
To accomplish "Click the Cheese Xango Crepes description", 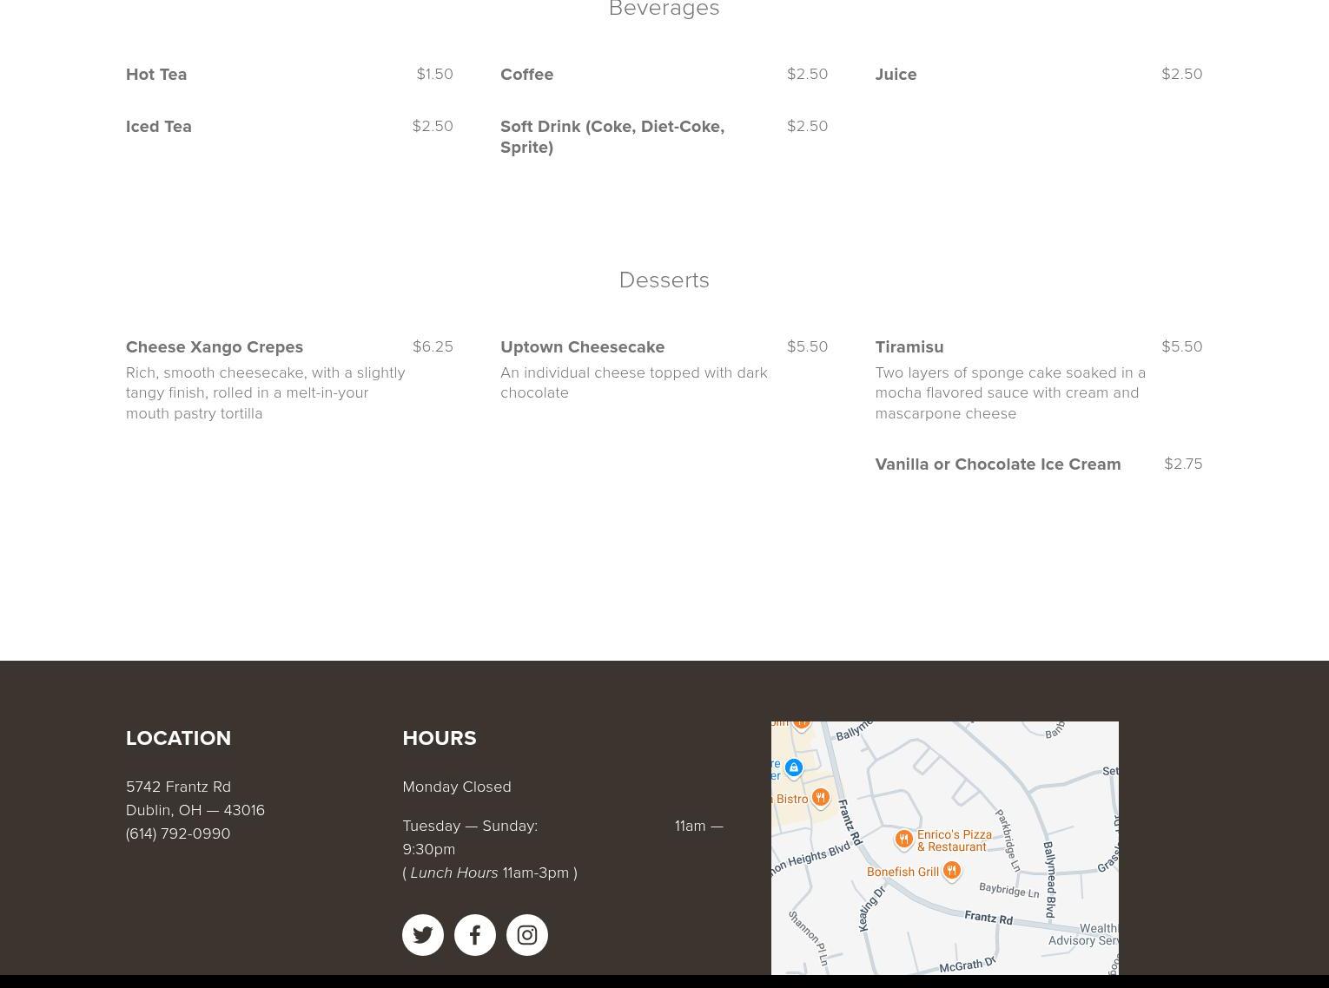I will [x=266, y=392].
